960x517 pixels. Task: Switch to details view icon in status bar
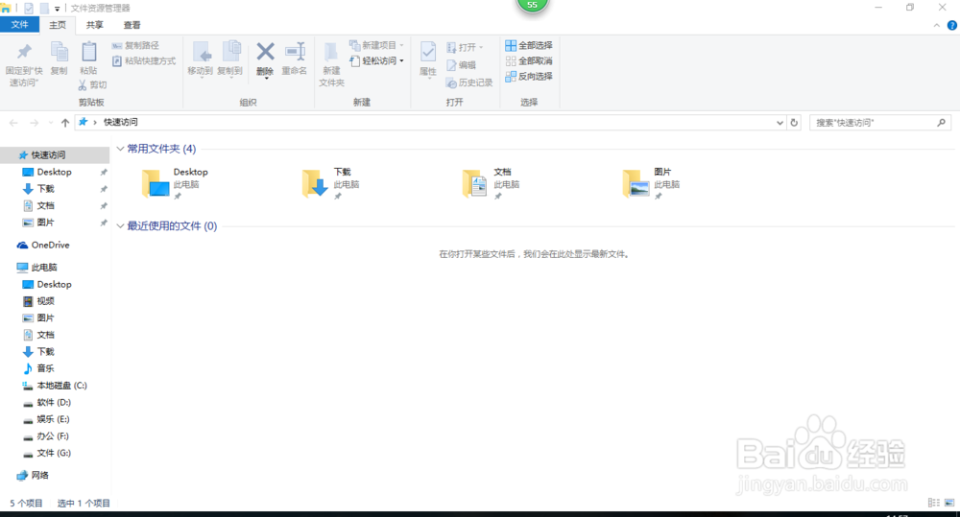coord(934,503)
